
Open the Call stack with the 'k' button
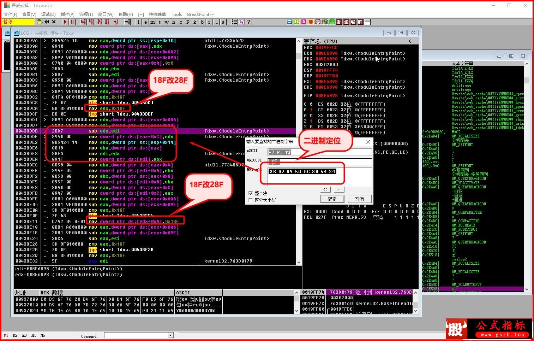[x=194, y=22]
